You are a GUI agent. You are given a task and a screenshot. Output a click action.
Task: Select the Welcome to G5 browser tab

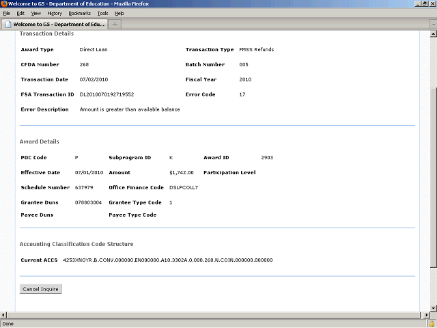[x=53, y=25]
